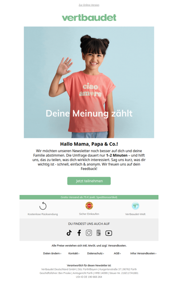Viewport: 178px width, 286px height.
Task: Open the Infos Versandkosten link
Action: click(x=143, y=253)
